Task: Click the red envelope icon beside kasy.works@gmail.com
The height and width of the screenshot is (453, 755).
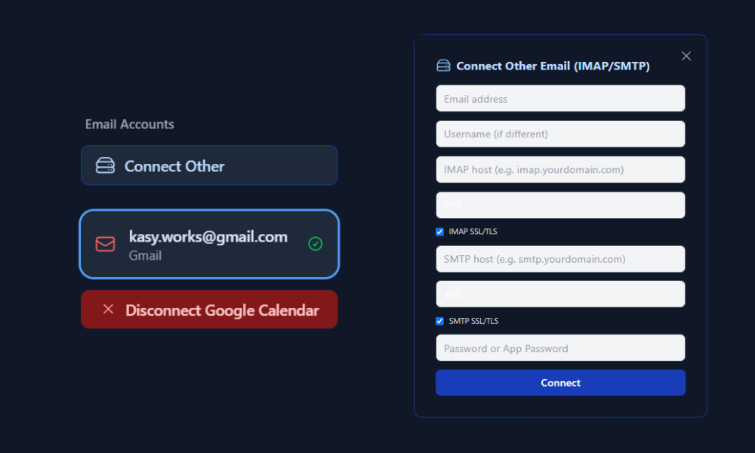Action: click(x=105, y=244)
